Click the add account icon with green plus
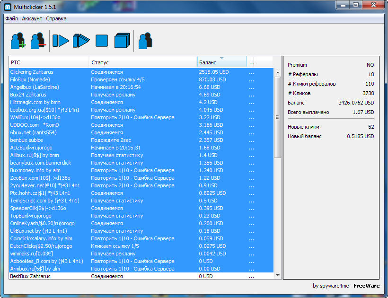The width and height of the screenshot is (388, 298). click(x=18, y=41)
